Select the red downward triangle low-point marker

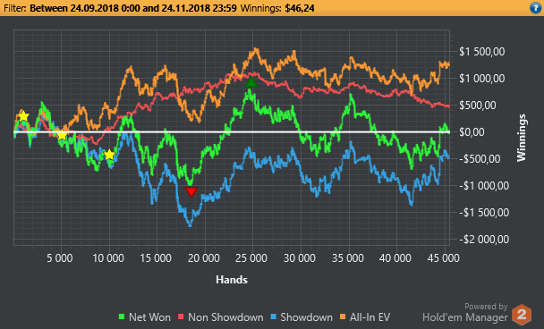click(x=191, y=191)
